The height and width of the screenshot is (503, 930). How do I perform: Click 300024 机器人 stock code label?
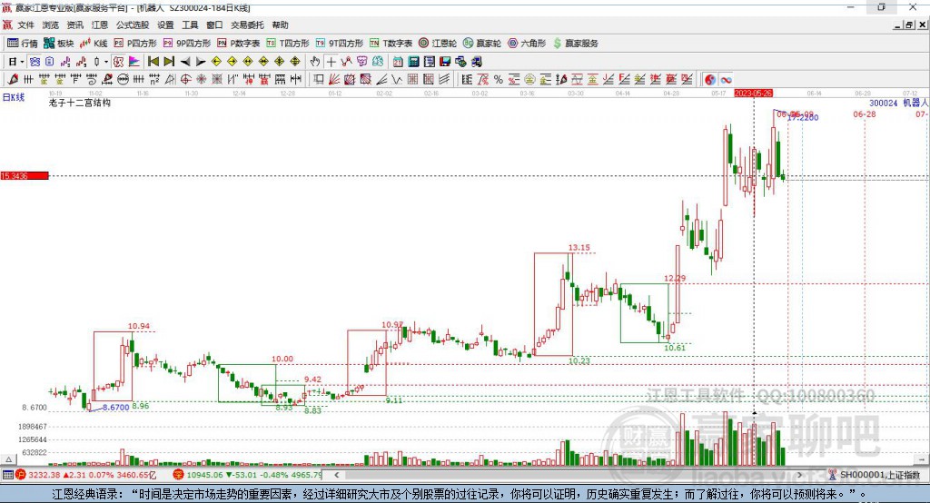click(x=898, y=103)
